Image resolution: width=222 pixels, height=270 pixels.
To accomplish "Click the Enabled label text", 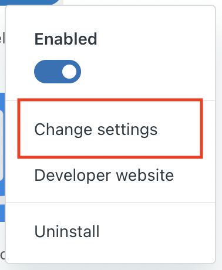I will coord(66,39).
